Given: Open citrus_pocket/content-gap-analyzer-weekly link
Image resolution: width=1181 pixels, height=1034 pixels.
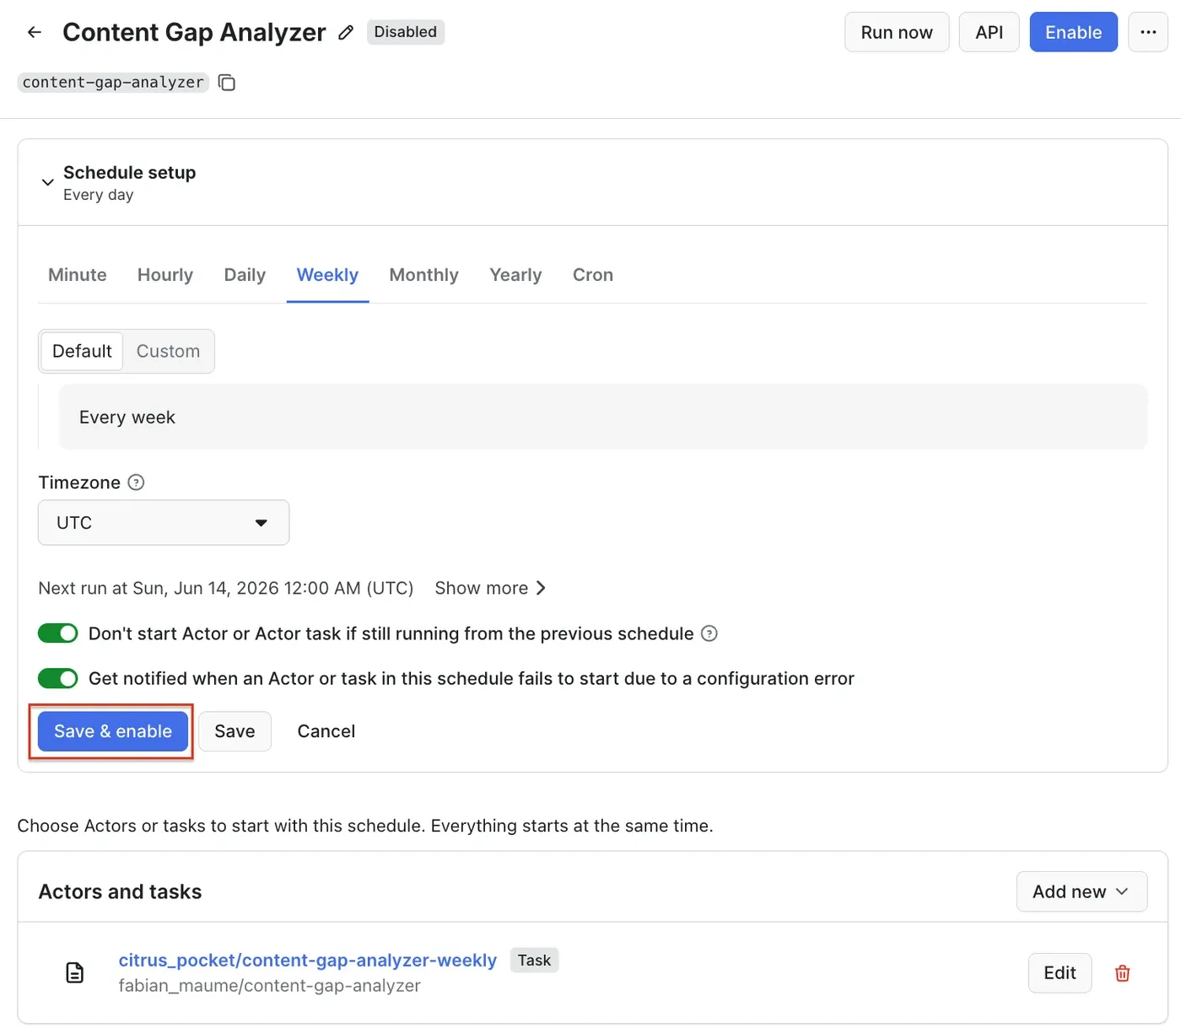Looking at the screenshot, I should [x=307, y=960].
